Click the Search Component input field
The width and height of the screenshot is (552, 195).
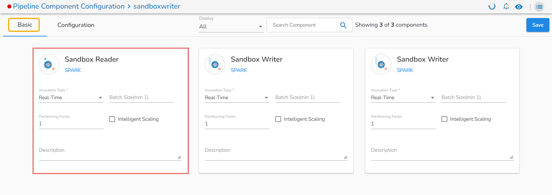tap(301, 25)
